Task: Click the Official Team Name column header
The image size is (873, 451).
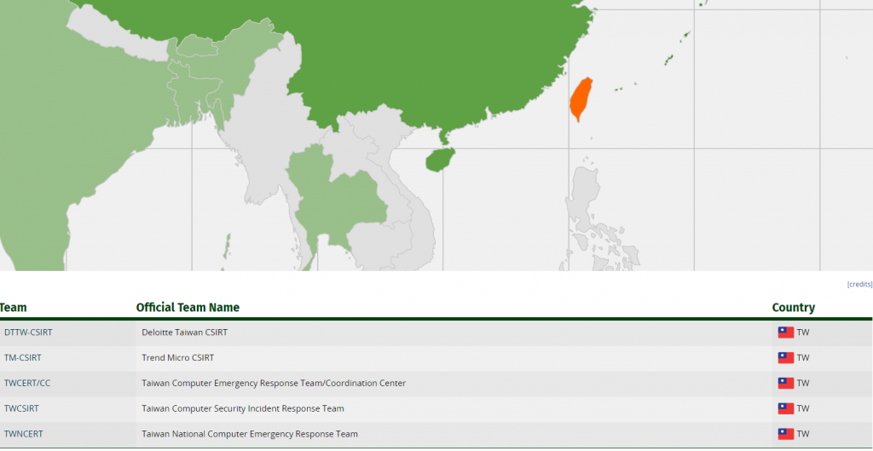Action: 188,308
